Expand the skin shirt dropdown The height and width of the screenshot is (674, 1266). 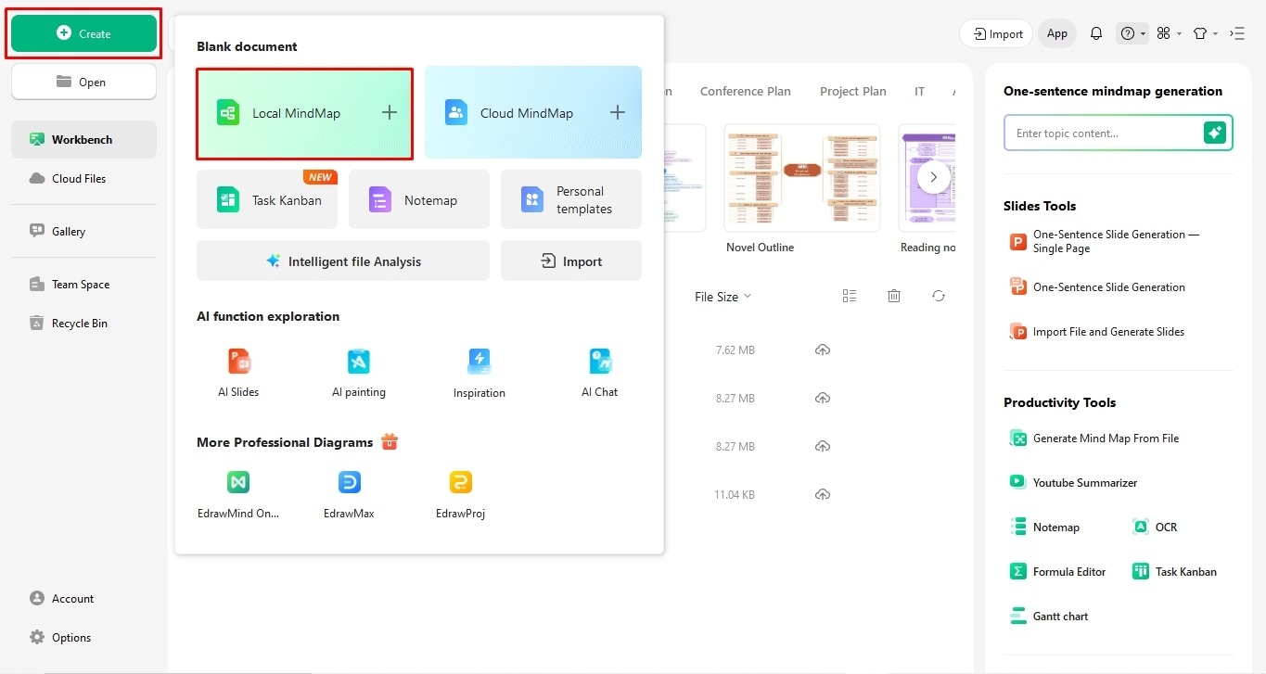pyautogui.click(x=1205, y=33)
